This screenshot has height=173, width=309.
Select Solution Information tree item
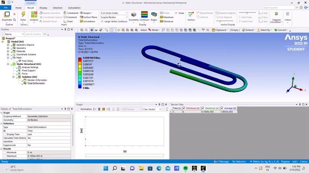(x=37, y=80)
